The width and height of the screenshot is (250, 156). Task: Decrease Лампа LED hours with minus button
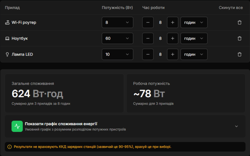point(148,54)
